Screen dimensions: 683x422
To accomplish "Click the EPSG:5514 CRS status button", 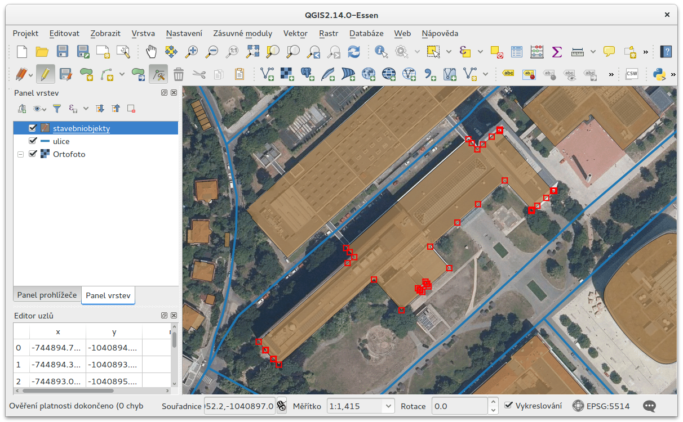I will 601,406.
